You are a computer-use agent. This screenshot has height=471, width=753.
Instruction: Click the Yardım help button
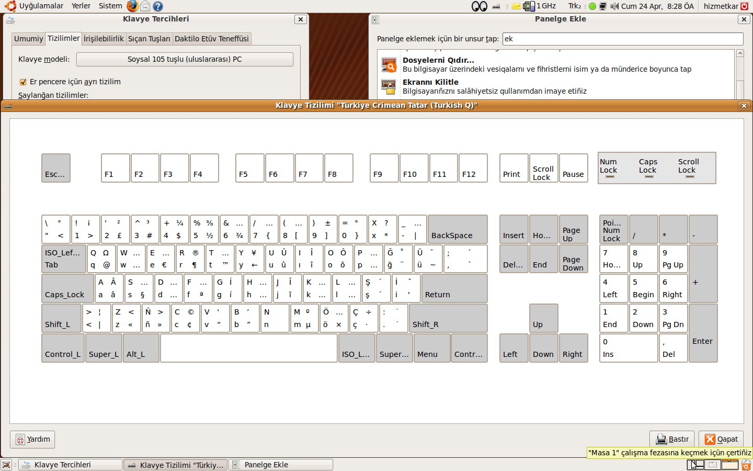click(x=32, y=439)
